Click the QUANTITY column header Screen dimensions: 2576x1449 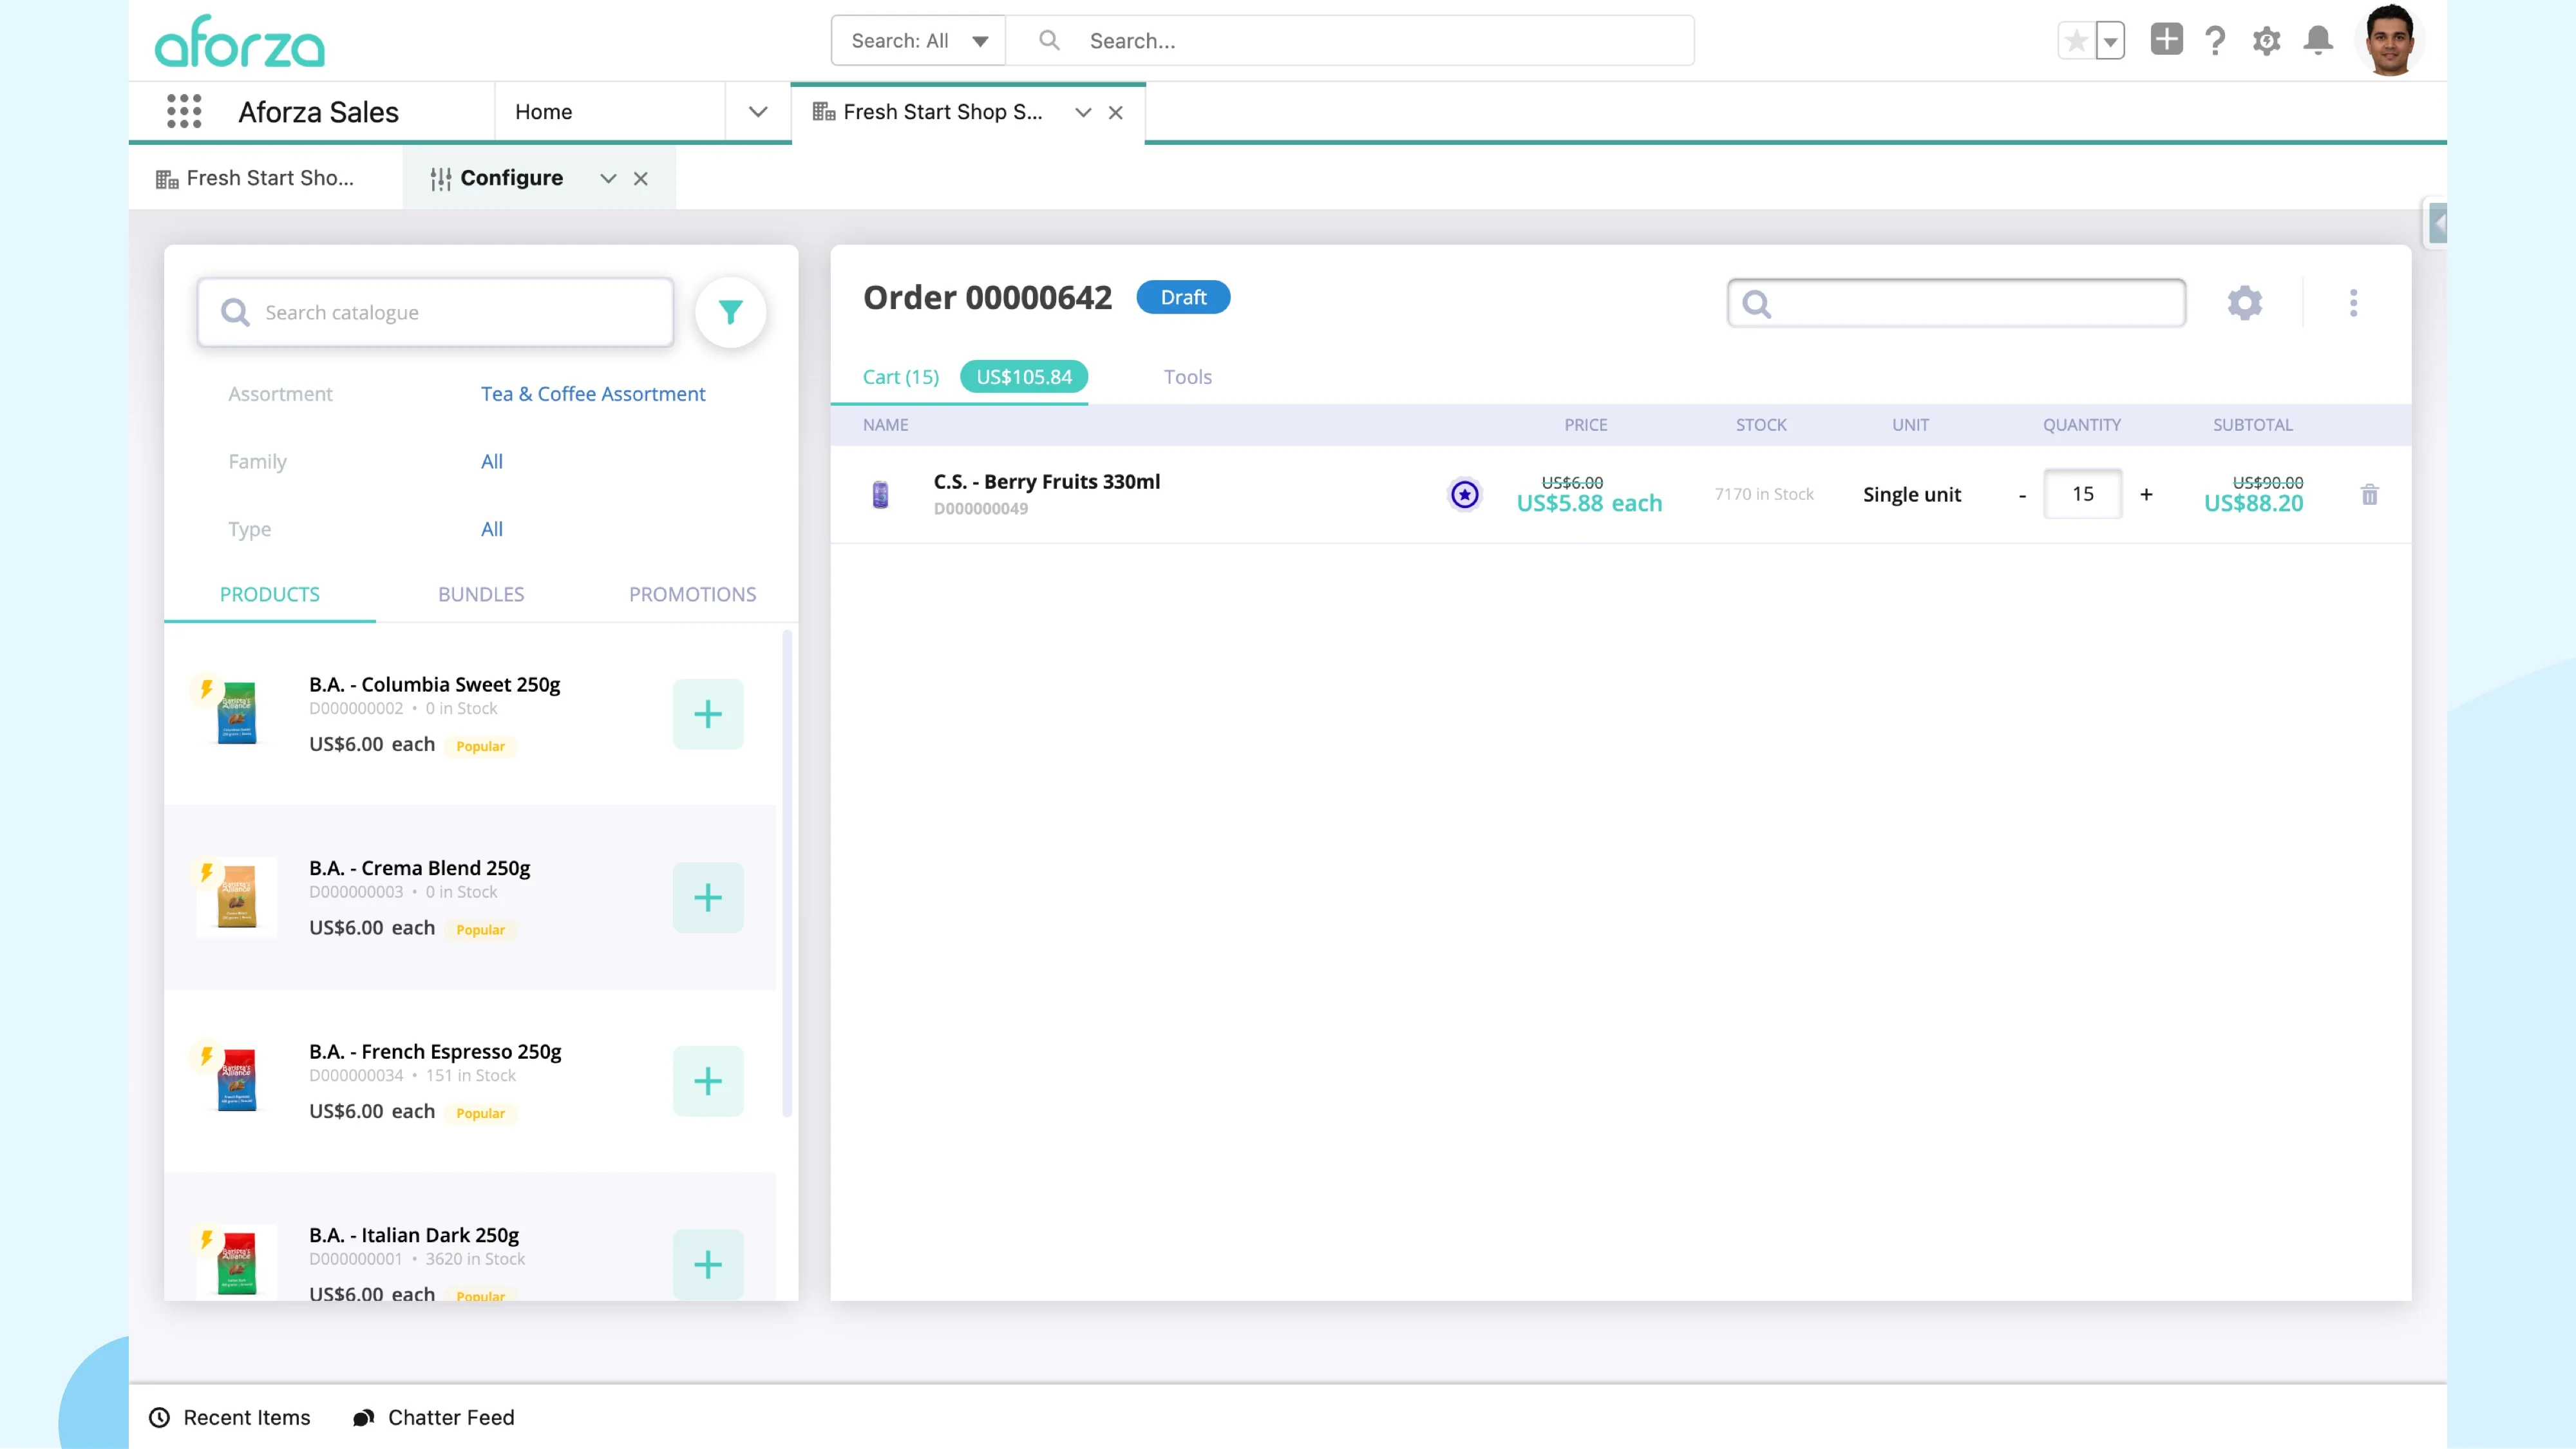tap(2081, 425)
